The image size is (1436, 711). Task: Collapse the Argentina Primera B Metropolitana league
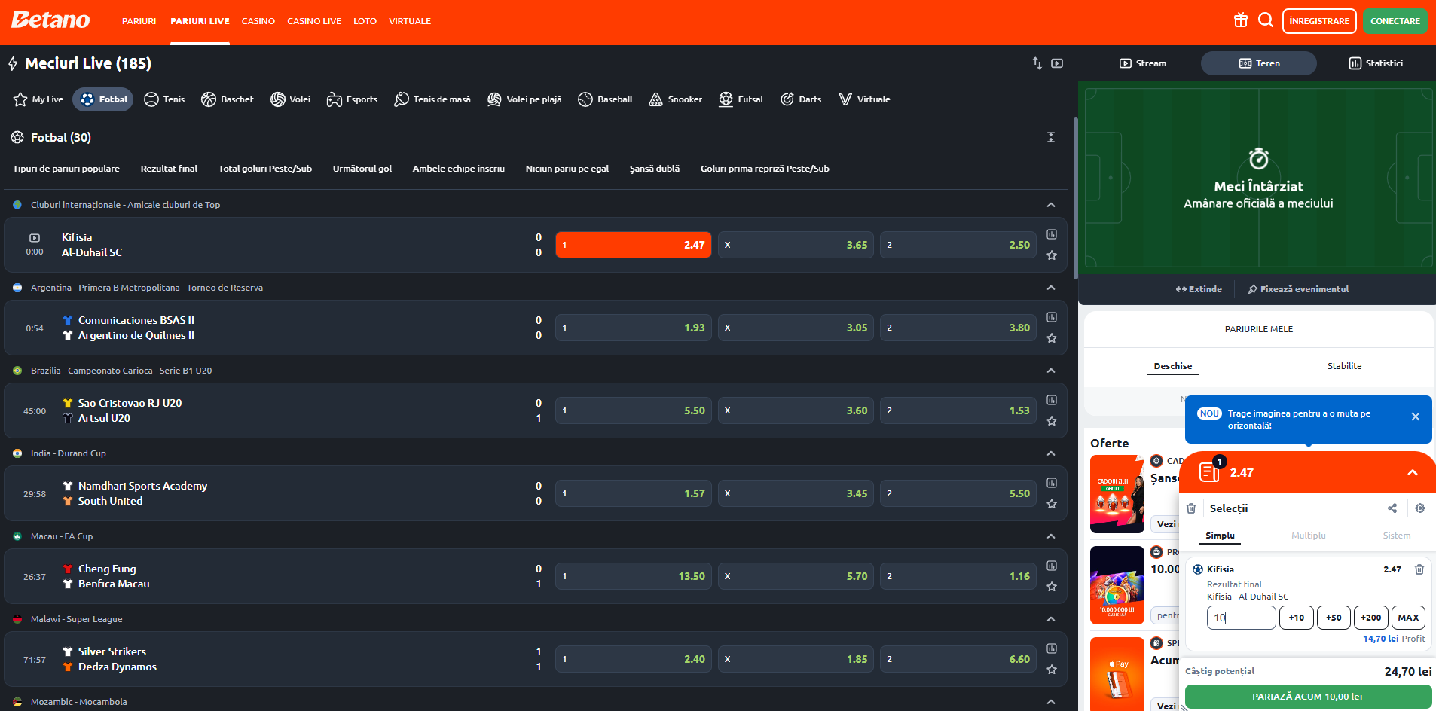pos(1051,288)
